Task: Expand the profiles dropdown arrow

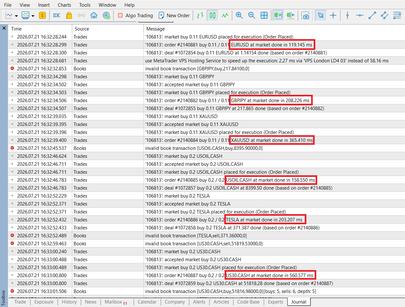Action: (x=33, y=16)
